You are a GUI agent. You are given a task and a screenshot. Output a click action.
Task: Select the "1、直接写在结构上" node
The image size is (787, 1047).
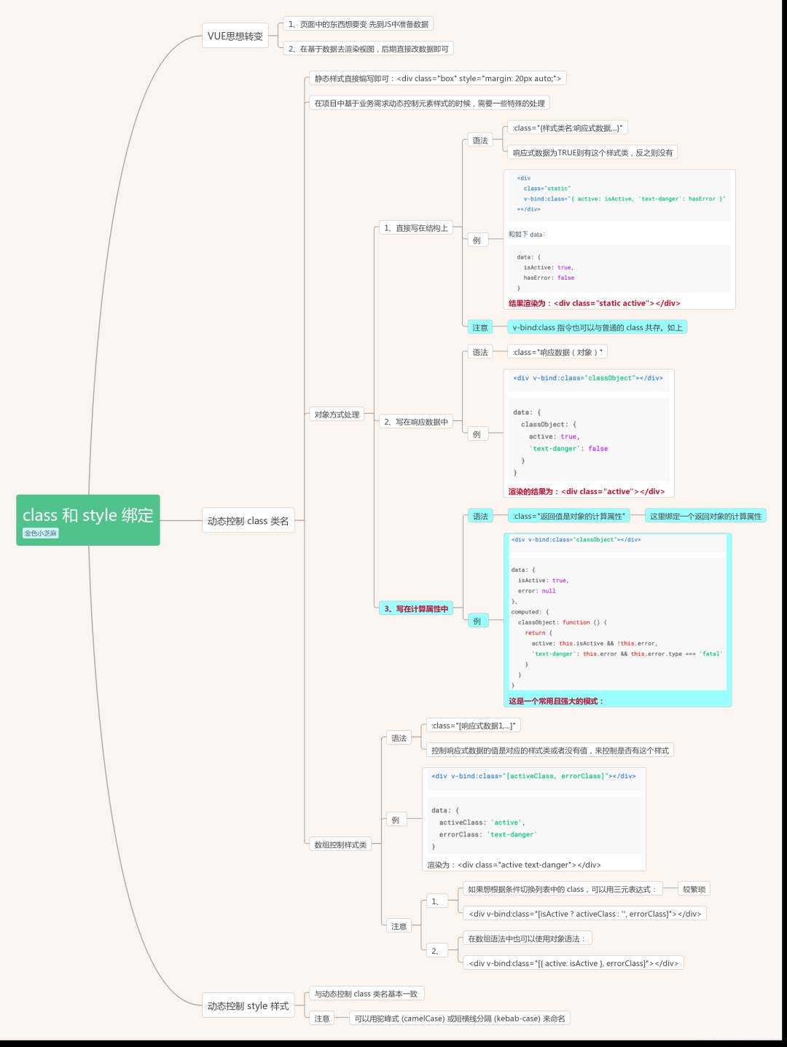(x=415, y=228)
